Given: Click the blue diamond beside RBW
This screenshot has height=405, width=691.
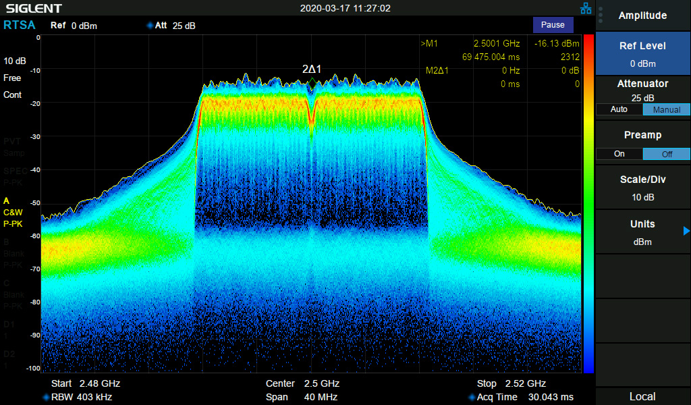Looking at the screenshot, I should [46, 397].
